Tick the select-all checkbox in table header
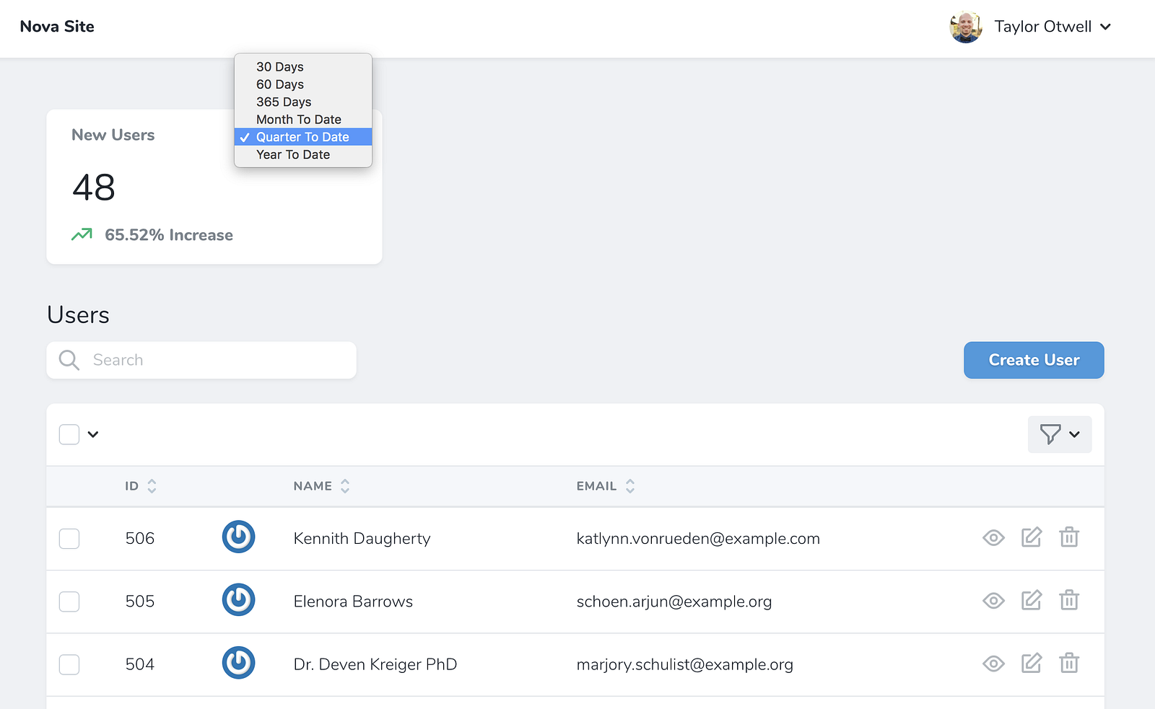This screenshot has height=709, width=1155. pyautogui.click(x=69, y=434)
